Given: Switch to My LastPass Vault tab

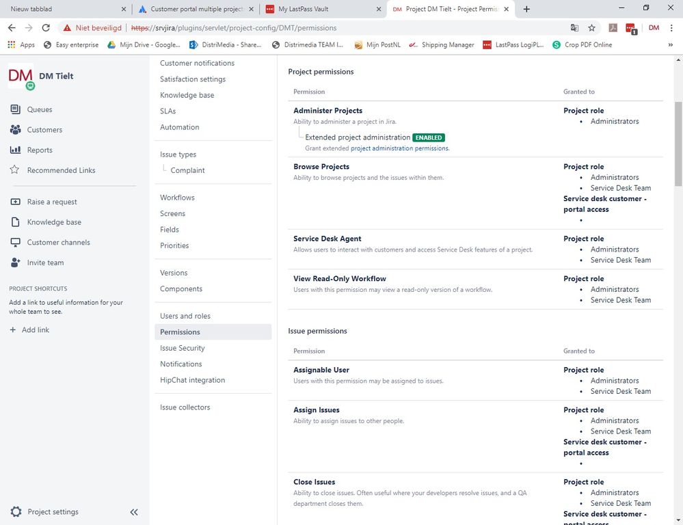Looking at the screenshot, I should click(322, 9).
